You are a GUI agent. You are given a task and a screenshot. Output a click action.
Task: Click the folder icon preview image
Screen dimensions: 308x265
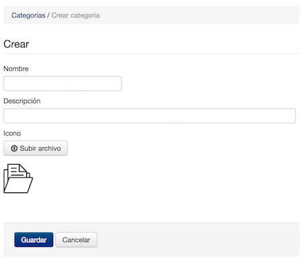[x=18, y=178]
